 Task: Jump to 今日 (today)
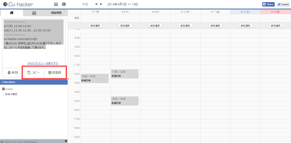click(85, 4)
